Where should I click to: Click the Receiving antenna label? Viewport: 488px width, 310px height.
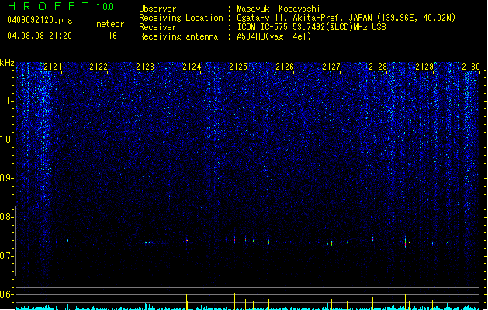tap(178, 36)
